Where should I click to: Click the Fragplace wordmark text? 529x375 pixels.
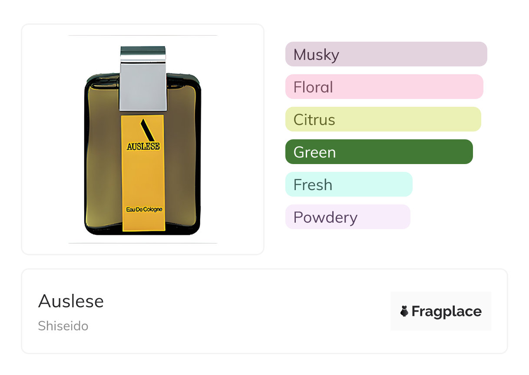446,312
